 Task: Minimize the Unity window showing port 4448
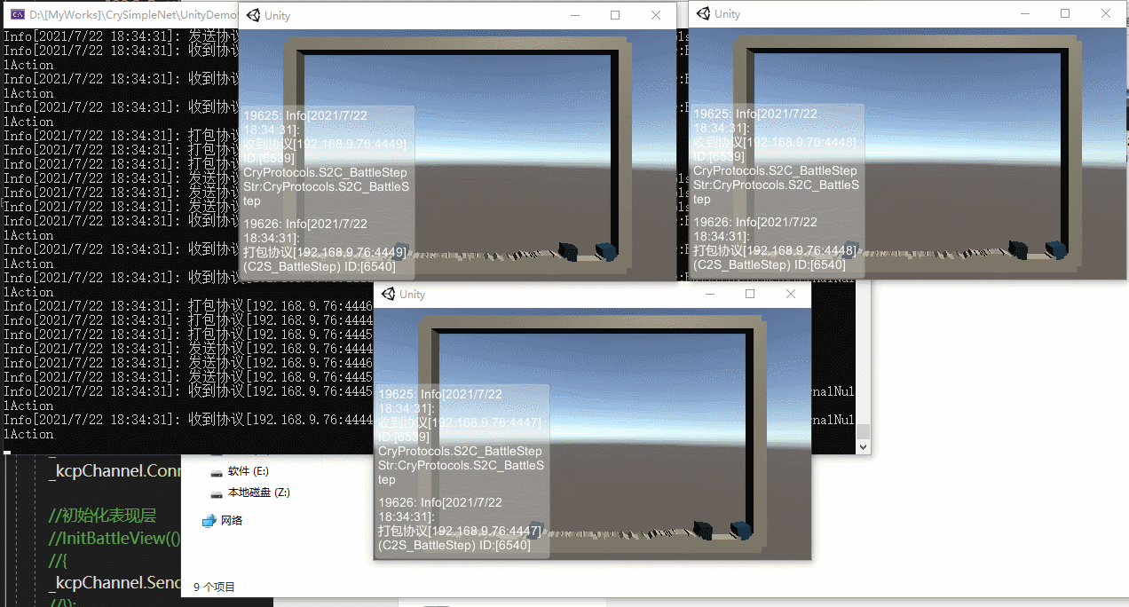(1024, 13)
